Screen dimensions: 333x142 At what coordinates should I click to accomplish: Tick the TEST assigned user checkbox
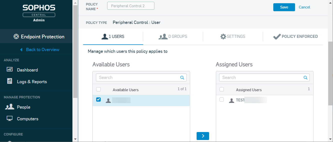click(222, 100)
